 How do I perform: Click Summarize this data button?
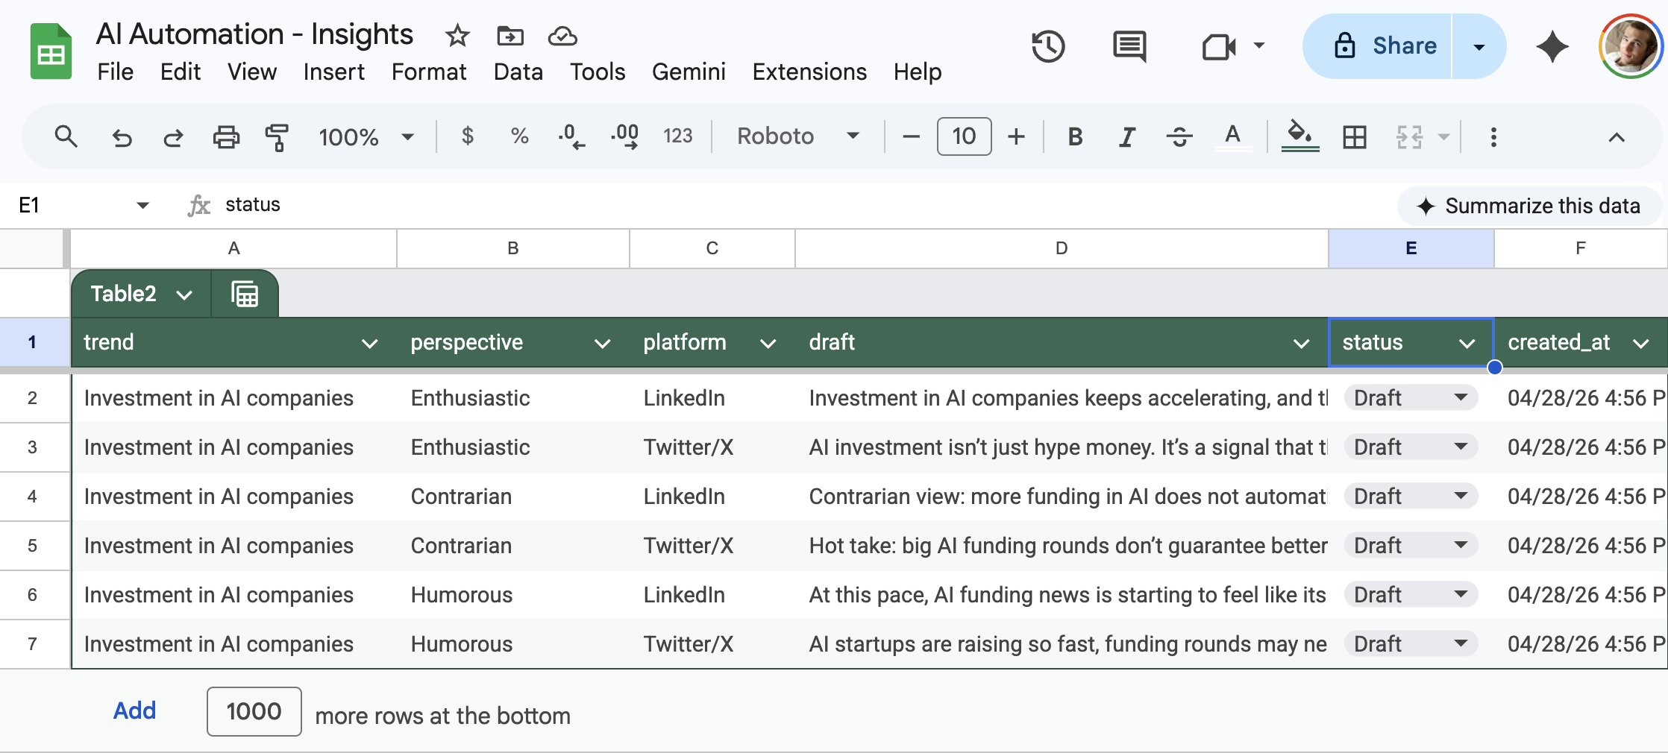[1529, 206]
